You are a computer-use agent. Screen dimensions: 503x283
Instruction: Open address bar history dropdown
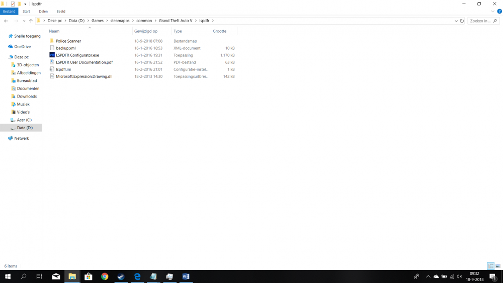point(456,21)
